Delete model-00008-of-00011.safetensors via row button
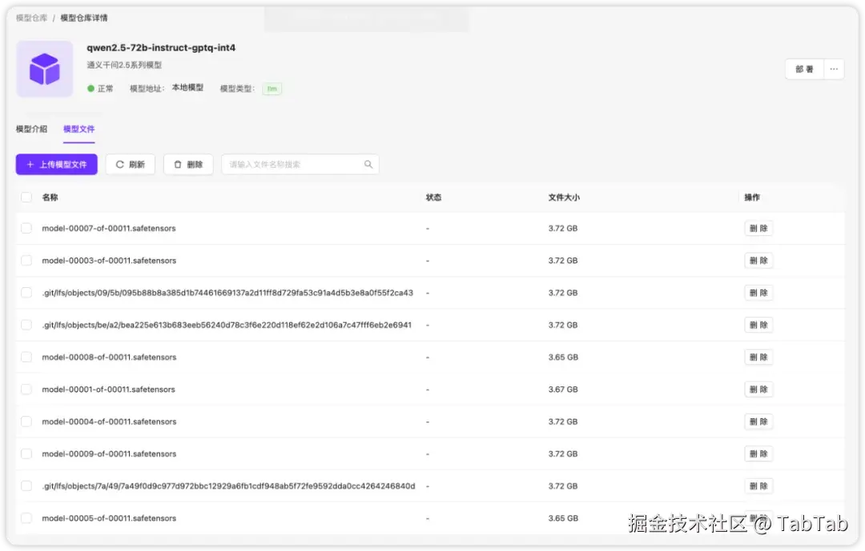 coord(758,357)
